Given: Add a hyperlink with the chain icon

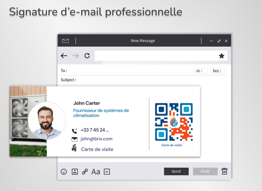Looking at the screenshot, I should pos(85,172).
